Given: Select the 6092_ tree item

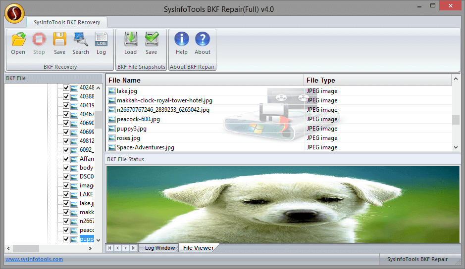Looking at the screenshot, I should [x=87, y=150].
